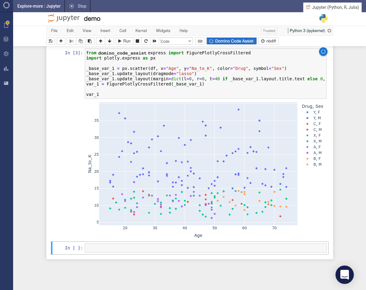Image resolution: width=366 pixels, height=290 pixels.
Task: Open the Insert menu
Action: point(105,31)
